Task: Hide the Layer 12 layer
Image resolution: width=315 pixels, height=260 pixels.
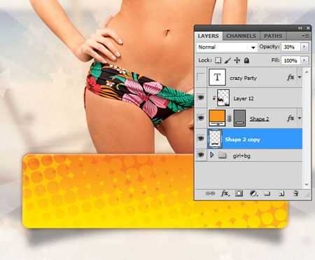Action: [x=201, y=97]
